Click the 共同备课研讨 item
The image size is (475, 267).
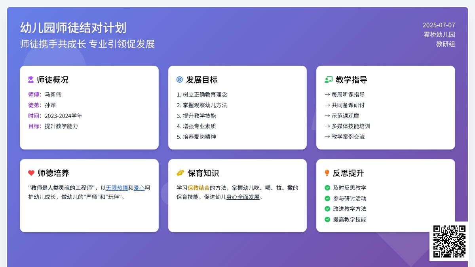point(345,105)
